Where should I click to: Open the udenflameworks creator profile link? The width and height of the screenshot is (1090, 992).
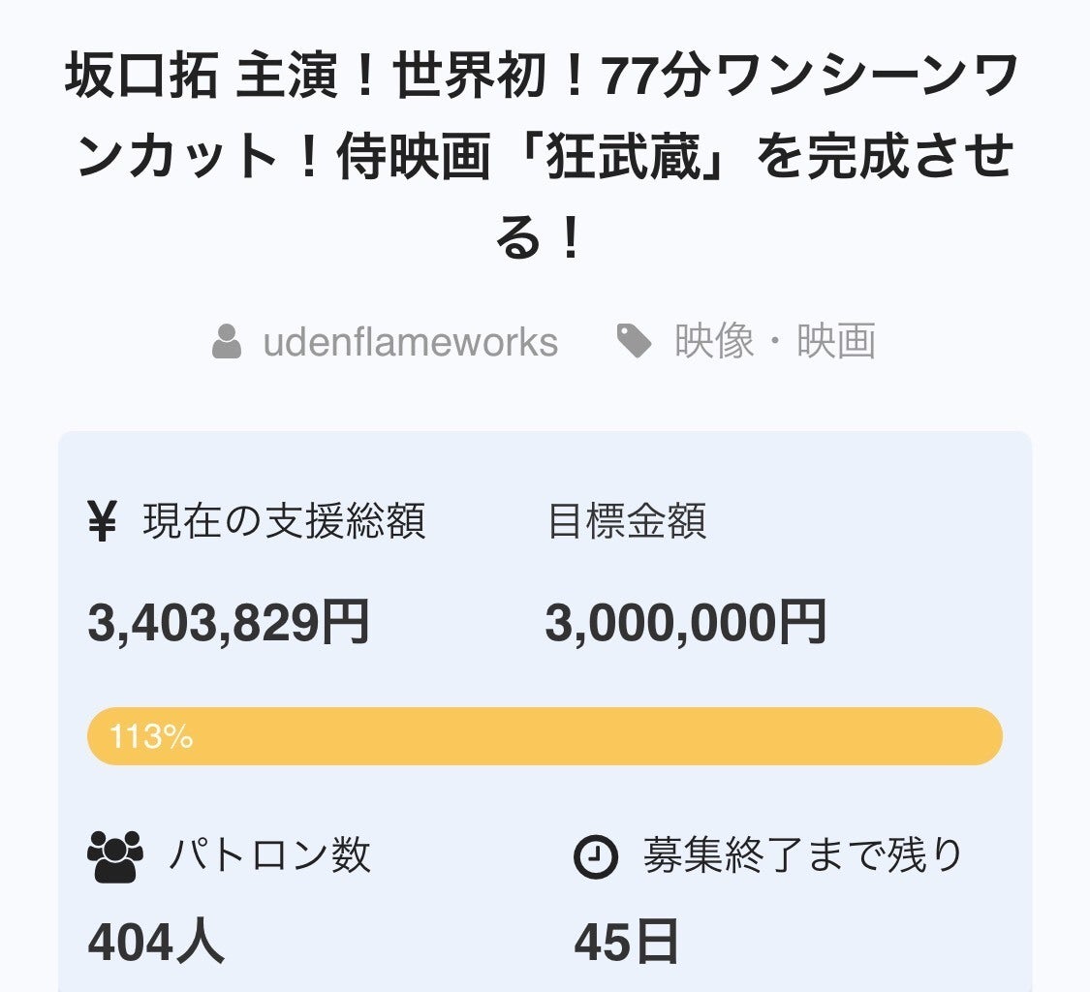pyautogui.click(x=410, y=342)
